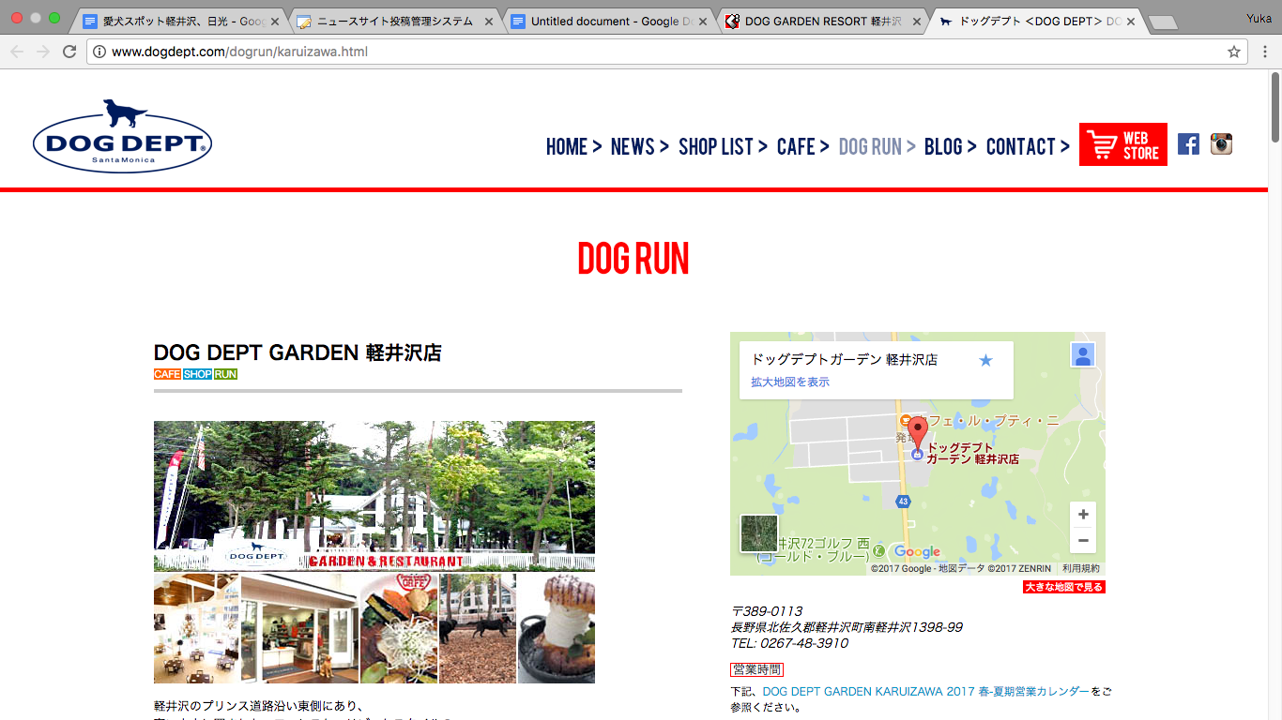Click the DOG DEPT Santa Monica logo
Screen dimensions: 1282x720
tap(122, 136)
